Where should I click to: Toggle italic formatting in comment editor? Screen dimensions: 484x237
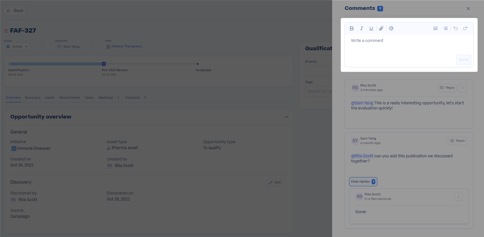[362, 28]
